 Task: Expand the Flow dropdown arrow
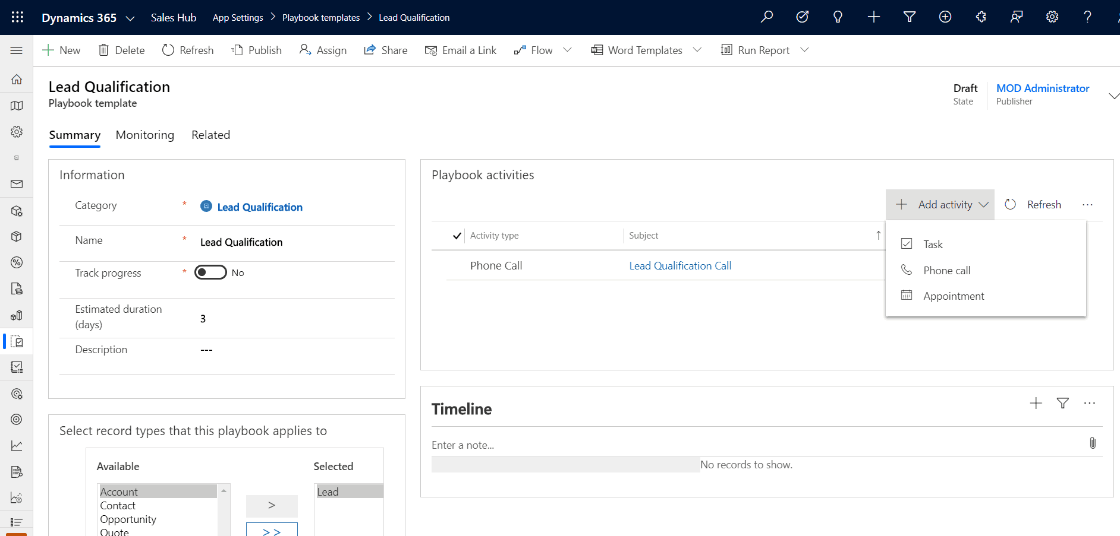point(567,50)
